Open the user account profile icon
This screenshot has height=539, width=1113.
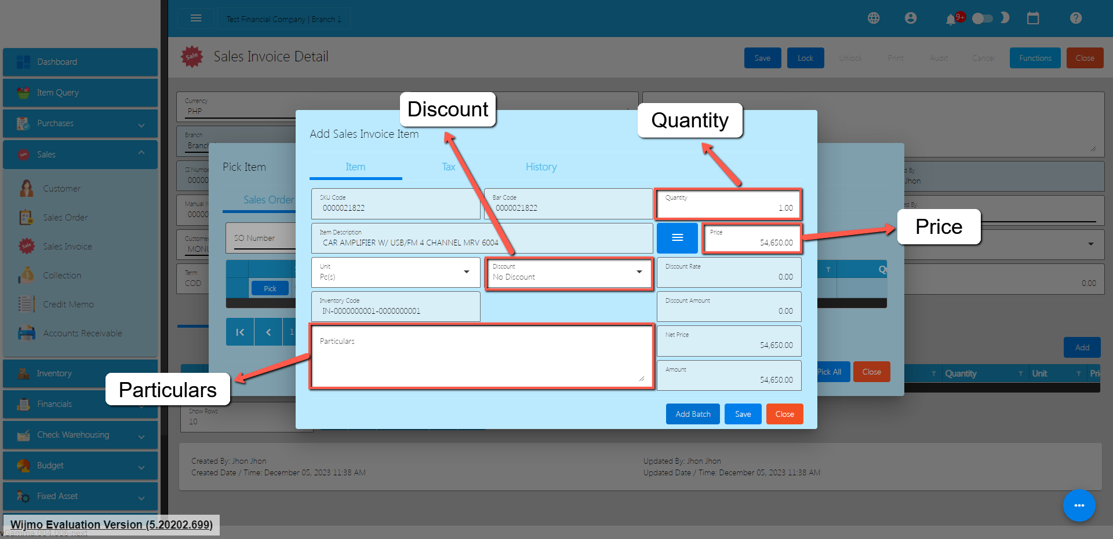coord(911,19)
